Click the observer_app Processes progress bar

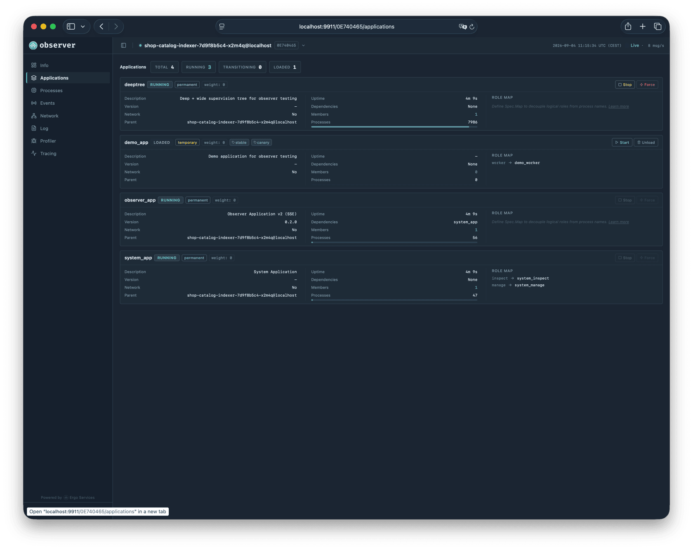(x=394, y=242)
